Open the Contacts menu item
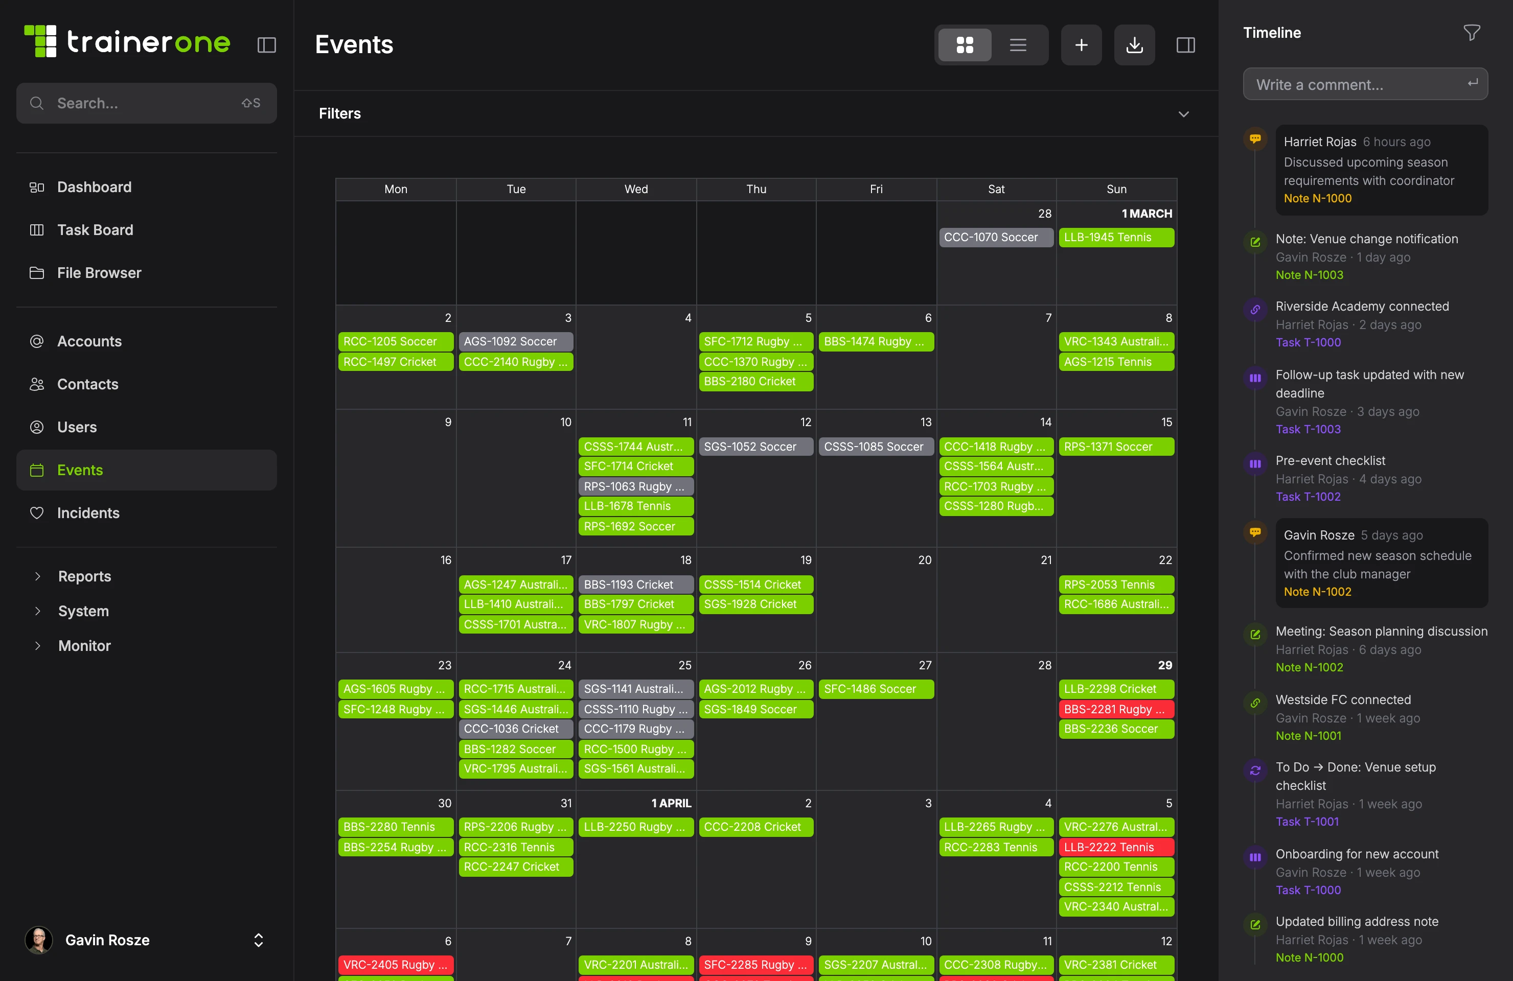The height and width of the screenshot is (981, 1513). click(x=87, y=384)
